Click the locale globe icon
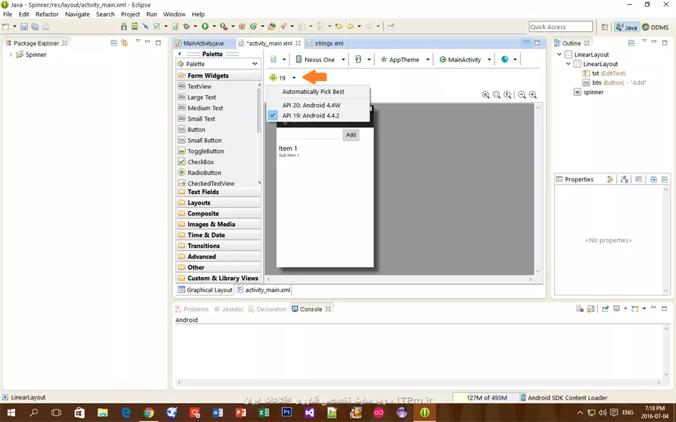 505,59
